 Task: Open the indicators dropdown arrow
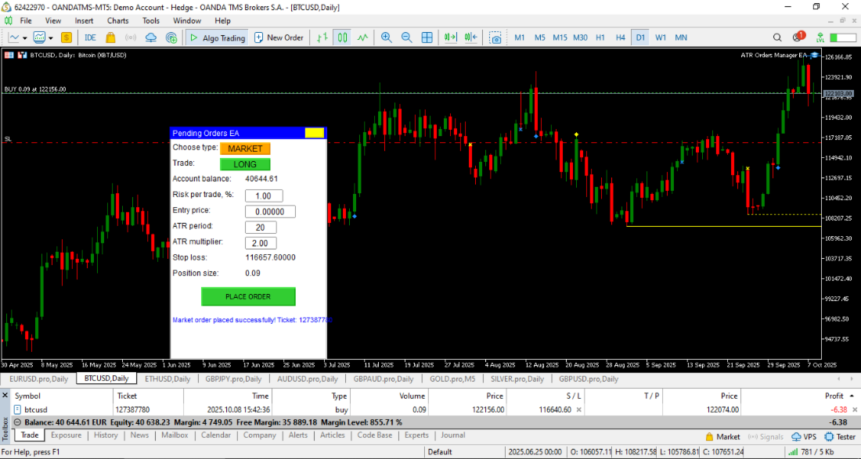click(50, 38)
